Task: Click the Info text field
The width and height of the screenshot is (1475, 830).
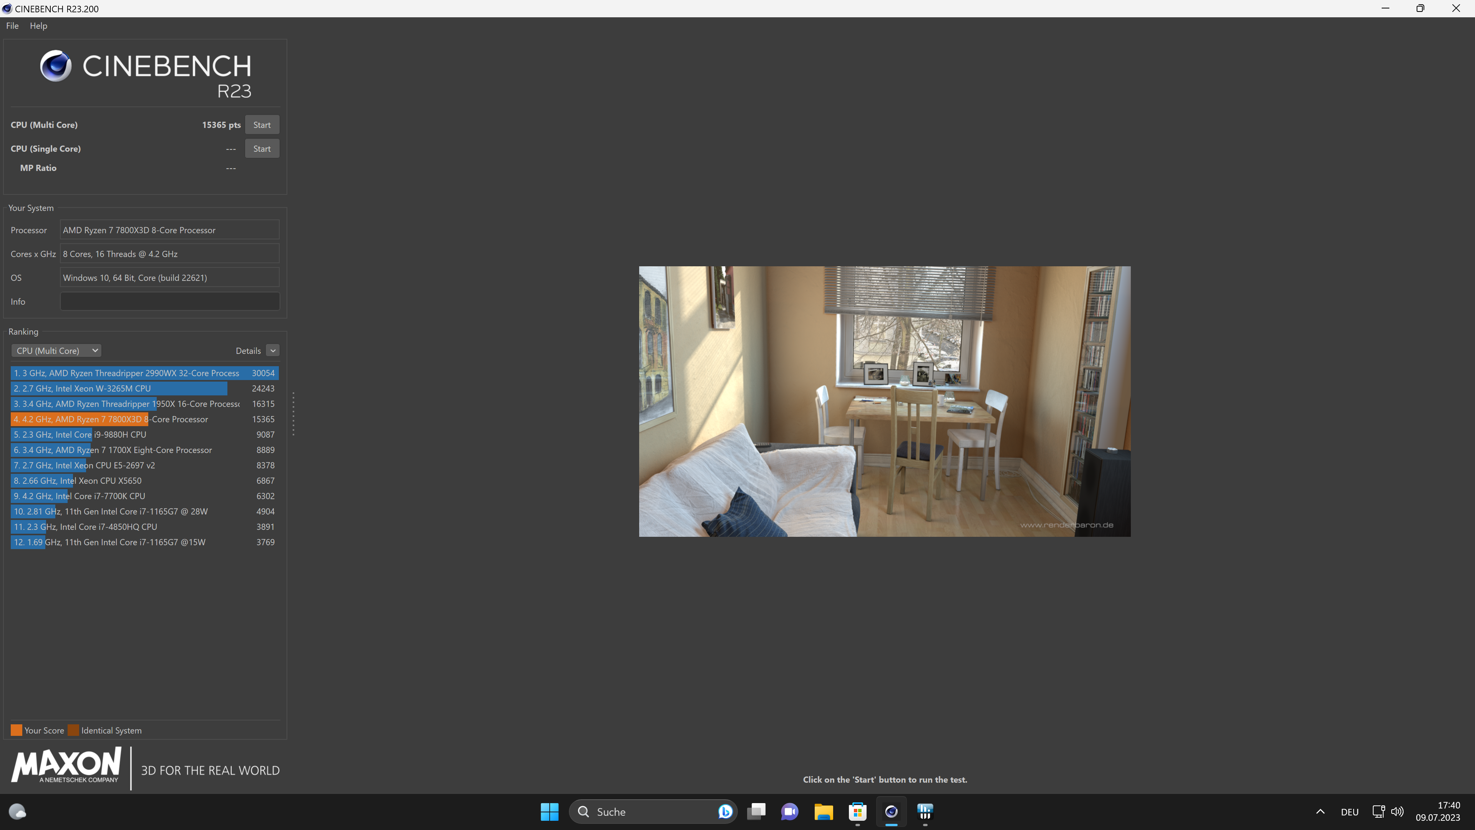Action: pos(169,301)
